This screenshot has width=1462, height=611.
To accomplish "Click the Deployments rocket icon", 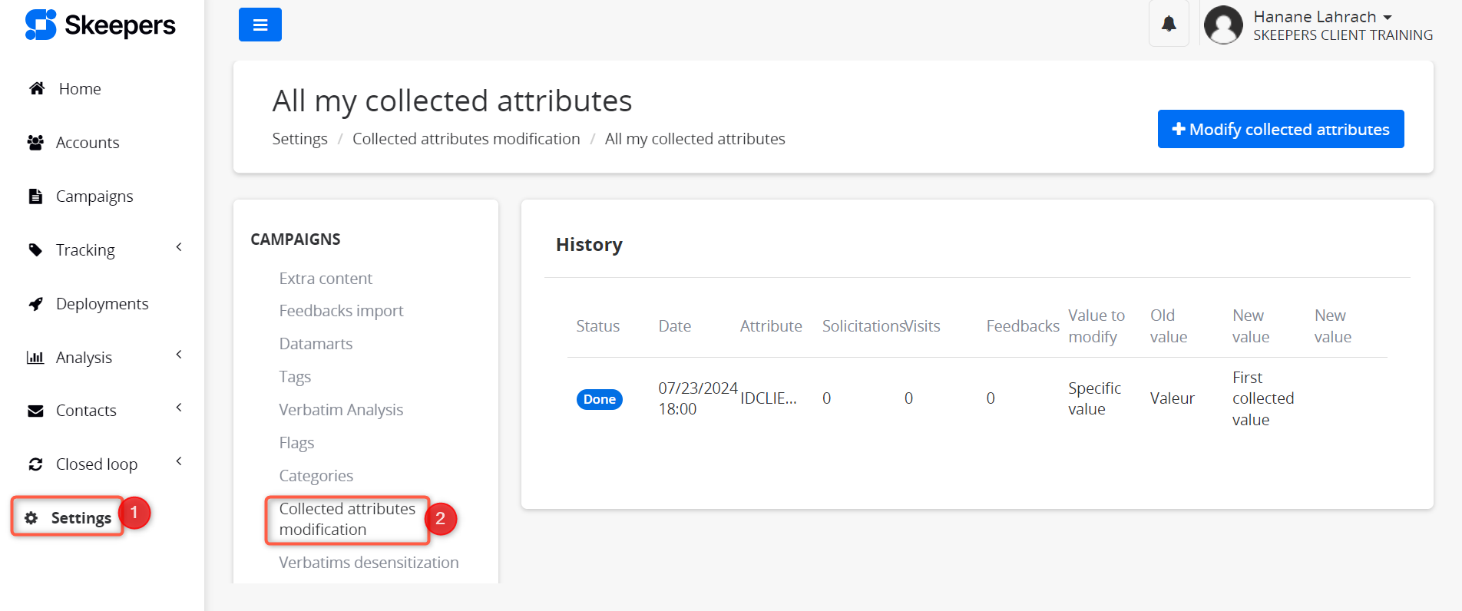I will pos(35,304).
